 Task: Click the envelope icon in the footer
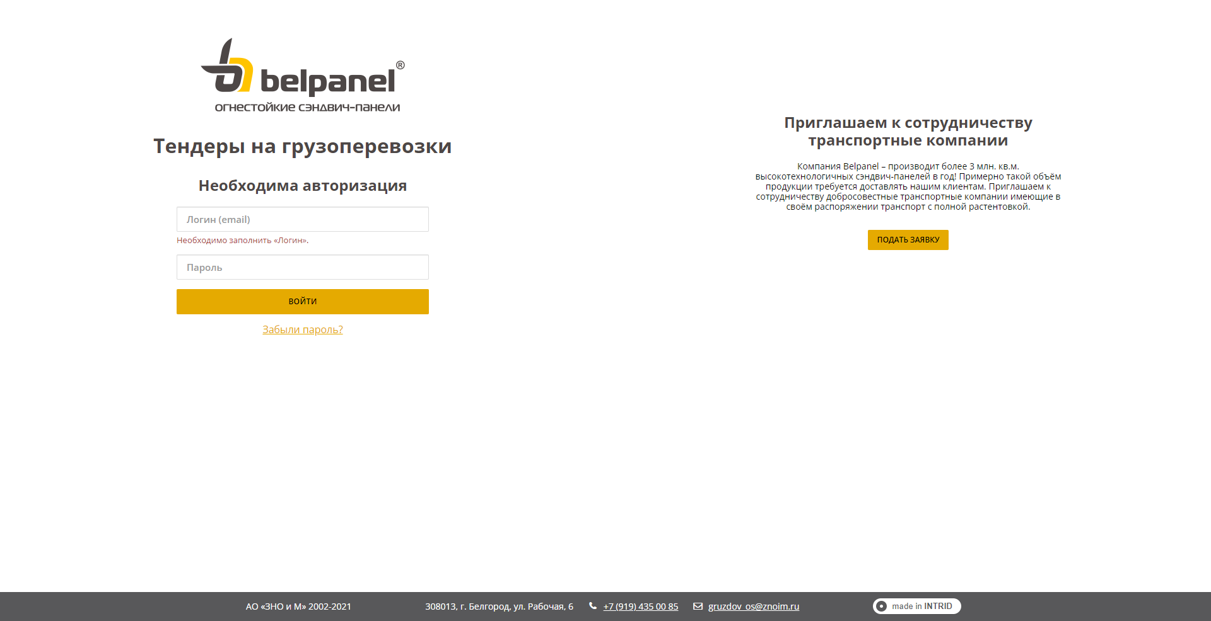click(698, 607)
